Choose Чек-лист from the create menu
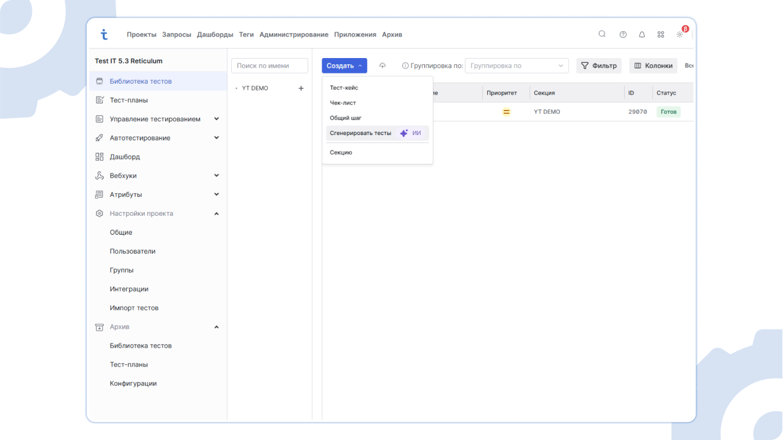The width and height of the screenshot is (783, 440). pyautogui.click(x=343, y=103)
